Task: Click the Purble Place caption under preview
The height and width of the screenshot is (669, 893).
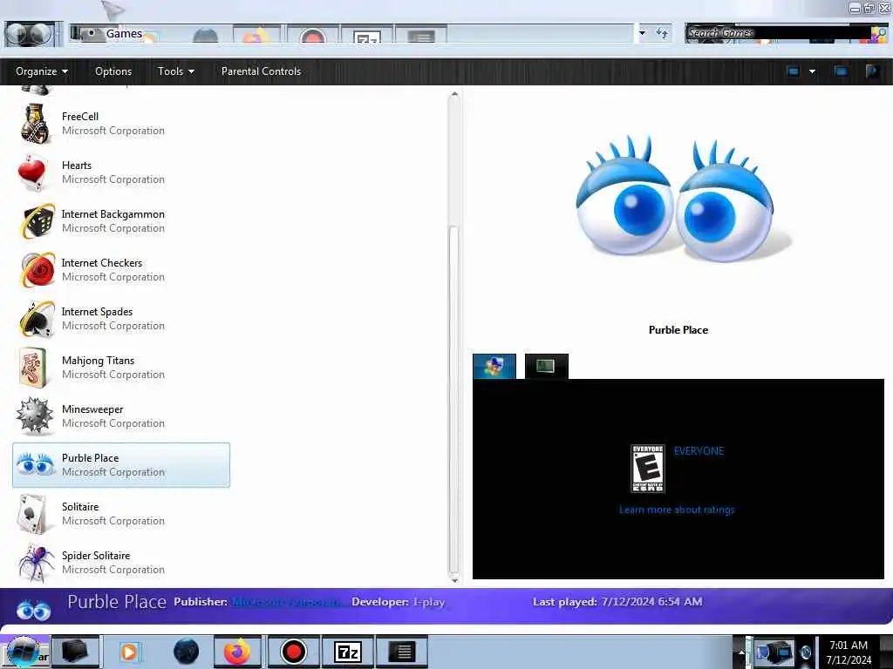Action: coord(678,330)
